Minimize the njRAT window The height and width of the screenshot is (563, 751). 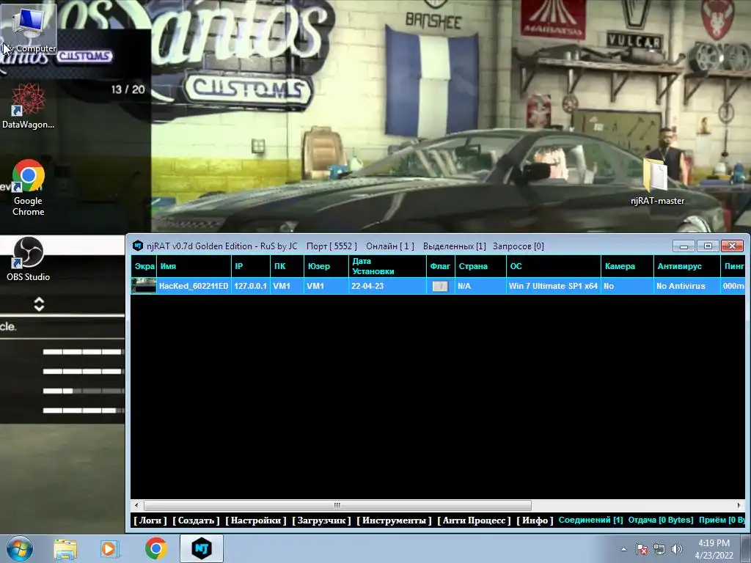point(684,246)
